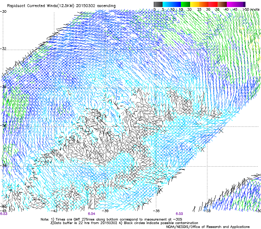Click the '-42' longitude label
261x229 pixels.
pyautogui.click(x=54, y=211)
